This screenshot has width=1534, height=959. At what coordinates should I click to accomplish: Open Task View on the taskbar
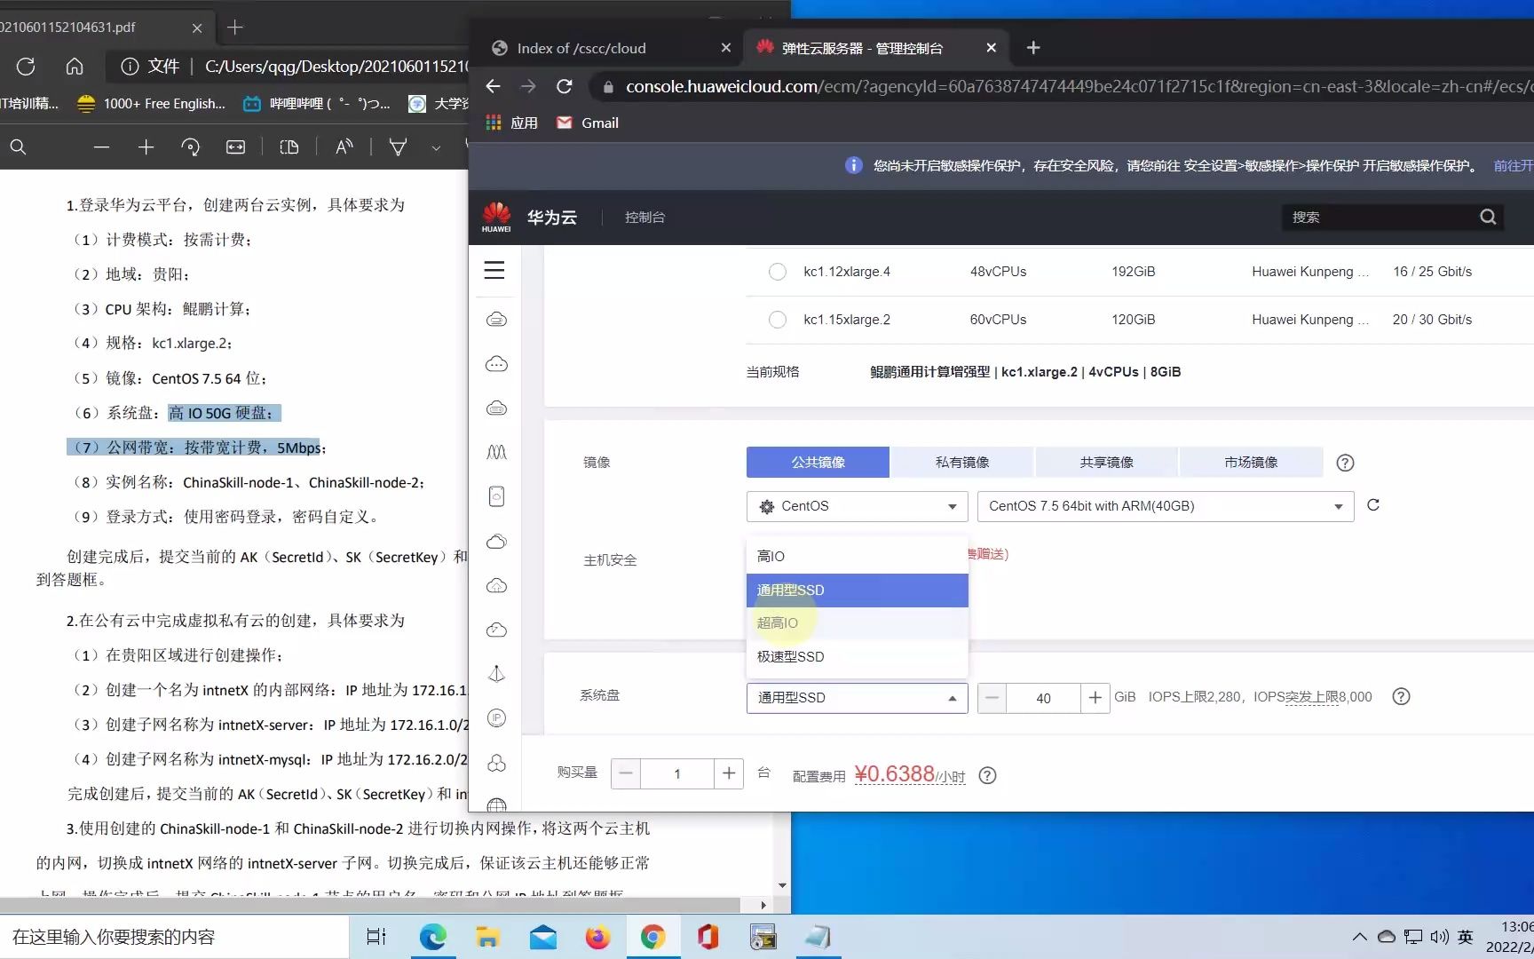coord(376,937)
